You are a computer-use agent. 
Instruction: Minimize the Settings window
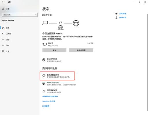tap(134, 2)
